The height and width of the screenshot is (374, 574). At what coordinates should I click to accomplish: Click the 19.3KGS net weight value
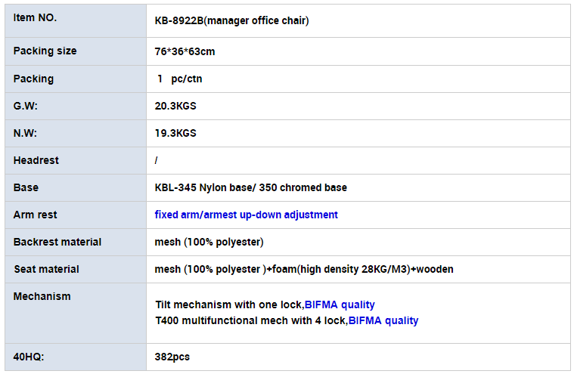[175, 133]
